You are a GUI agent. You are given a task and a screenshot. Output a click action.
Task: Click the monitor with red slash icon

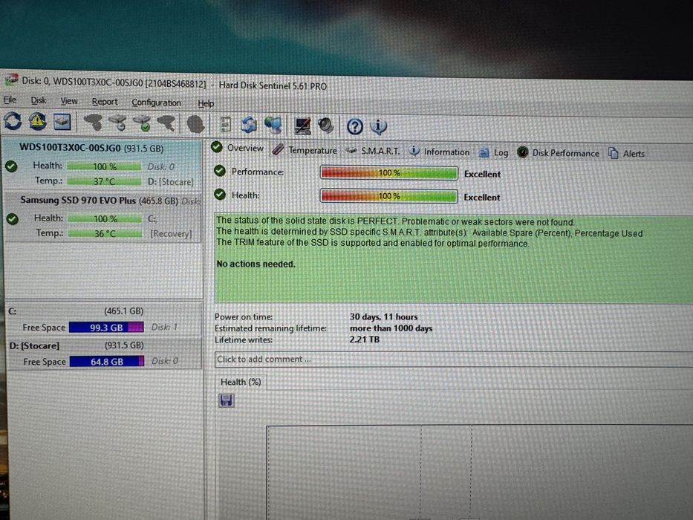point(302,126)
